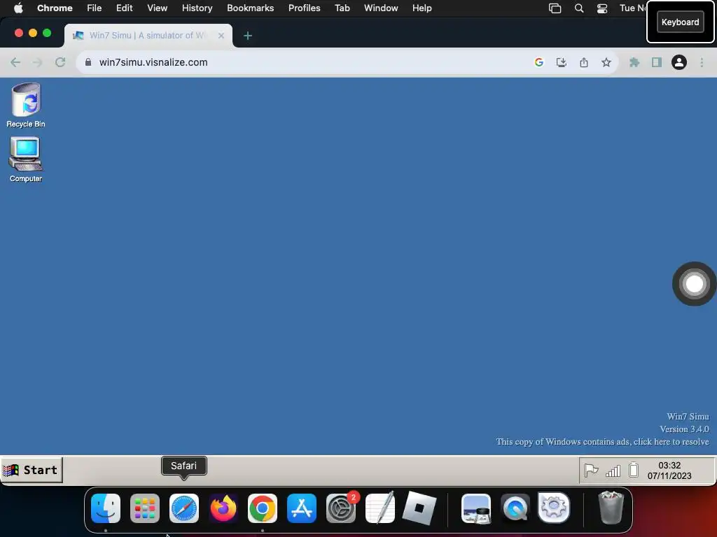
Task: Click the Chrome forward arrow
Action: (x=38, y=62)
